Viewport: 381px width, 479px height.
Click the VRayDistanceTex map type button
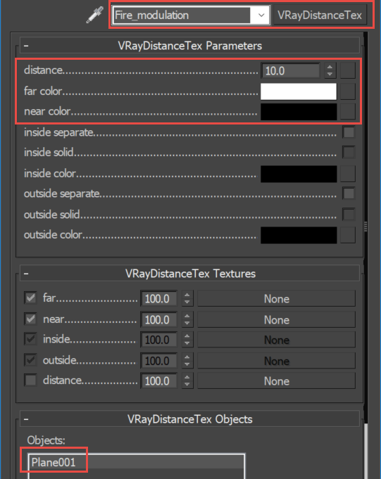point(320,15)
